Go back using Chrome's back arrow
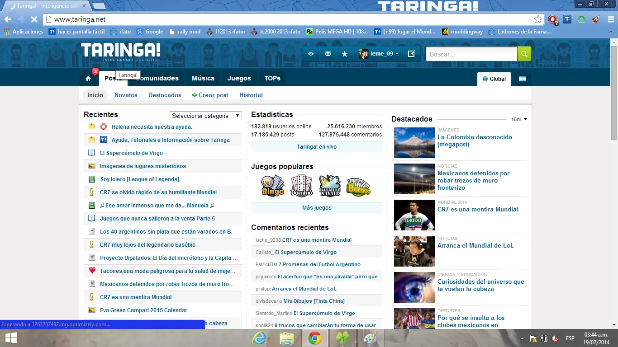This screenshot has height=347, width=618. click(8, 19)
